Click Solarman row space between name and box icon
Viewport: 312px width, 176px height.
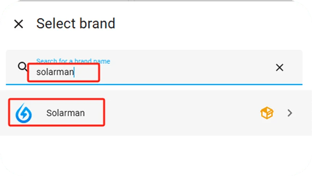coord(173,113)
